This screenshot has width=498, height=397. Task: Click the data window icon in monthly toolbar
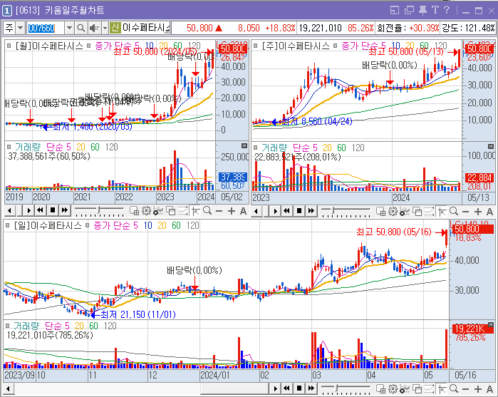point(134,211)
